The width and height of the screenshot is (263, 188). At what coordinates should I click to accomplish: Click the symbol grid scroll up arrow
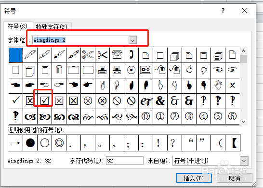[x=244, y=51]
